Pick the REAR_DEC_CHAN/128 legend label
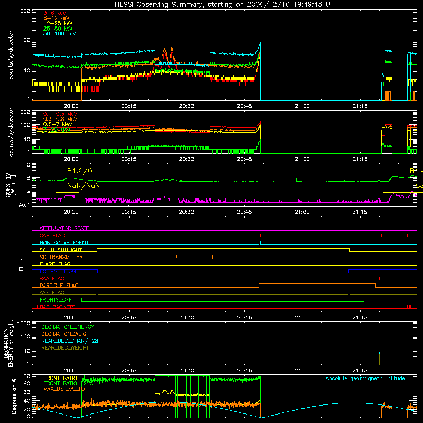This screenshot has width=423, height=423. (70, 341)
